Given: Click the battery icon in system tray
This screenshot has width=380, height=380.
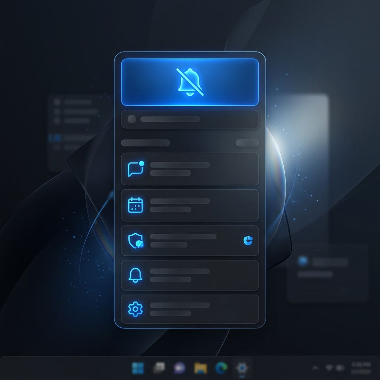Looking at the screenshot, I should coord(340,368).
